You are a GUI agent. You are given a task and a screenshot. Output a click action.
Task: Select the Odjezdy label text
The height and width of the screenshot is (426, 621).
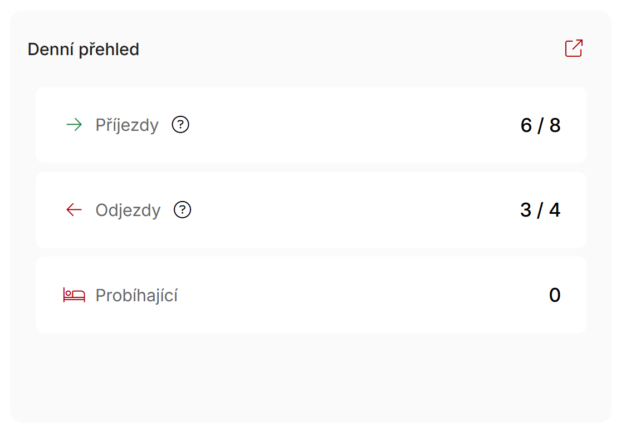[x=128, y=210]
